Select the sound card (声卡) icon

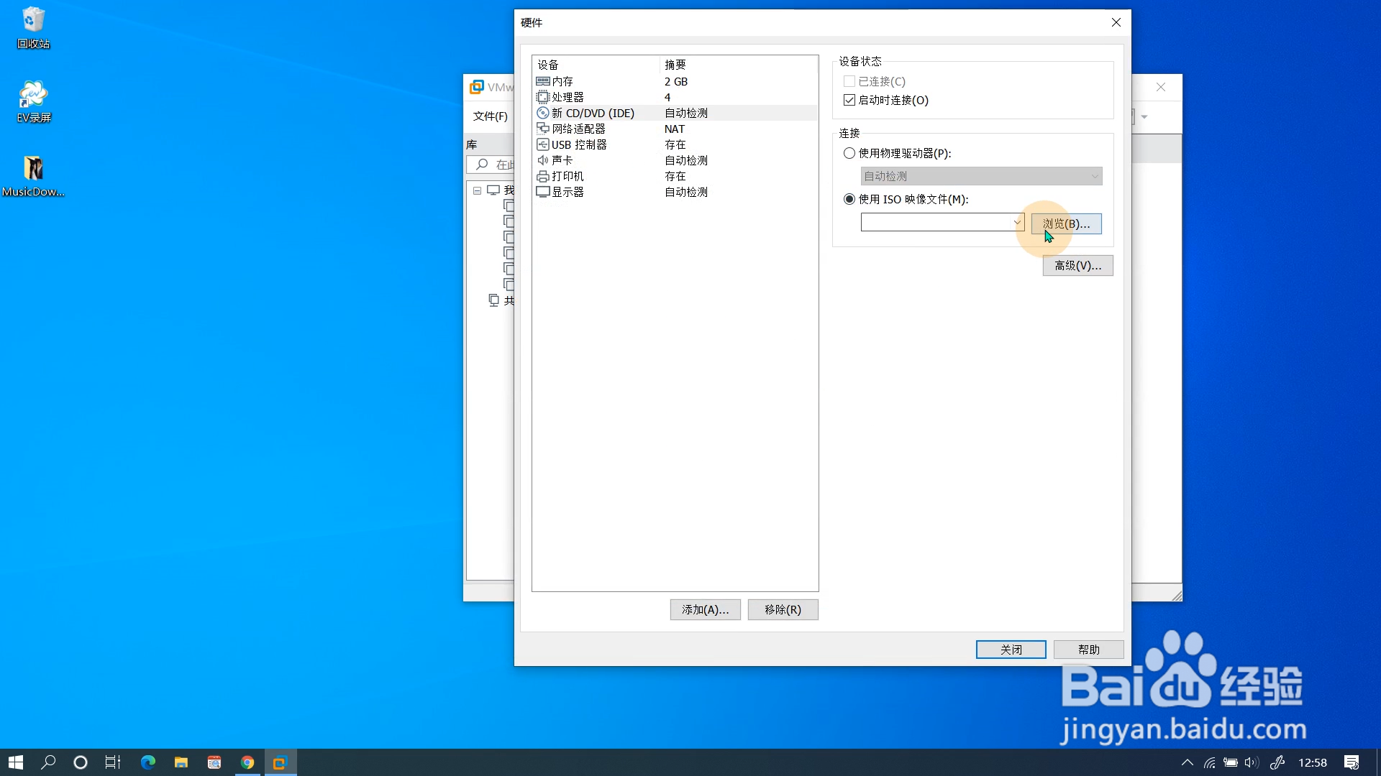pyautogui.click(x=543, y=160)
